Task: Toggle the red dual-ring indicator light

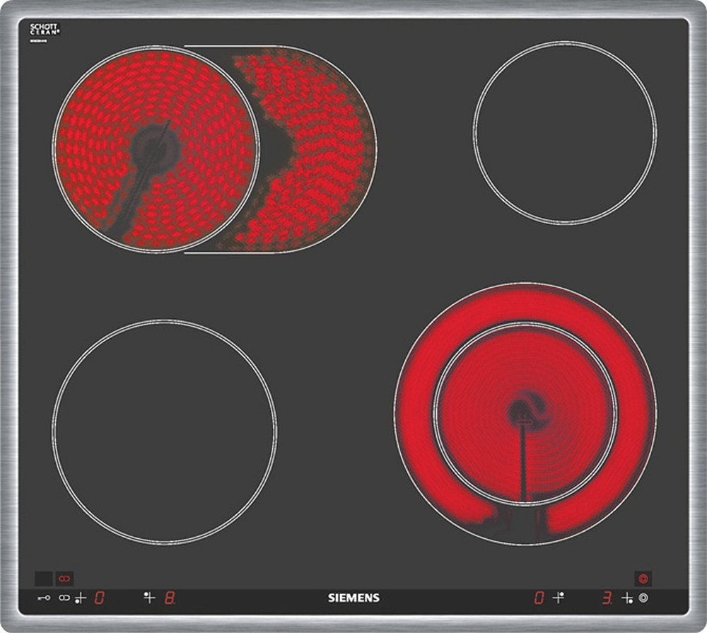Action: click(x=643, y=579)
